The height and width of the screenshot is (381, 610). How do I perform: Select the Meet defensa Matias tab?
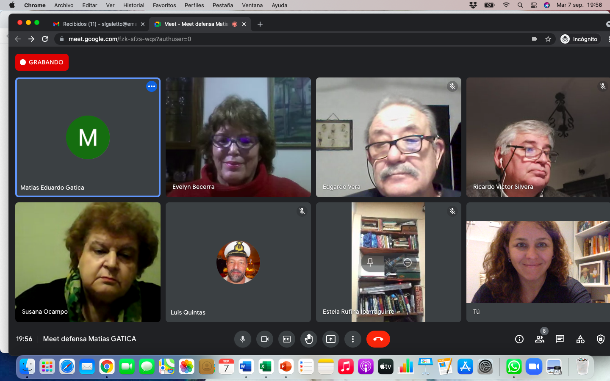point(196,24)
